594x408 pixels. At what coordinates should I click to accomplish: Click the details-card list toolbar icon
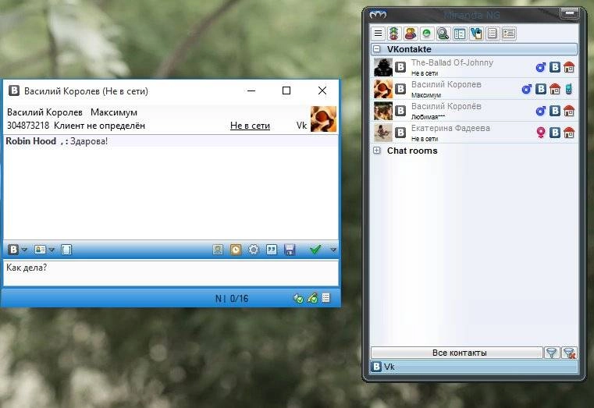coord(509,34)
